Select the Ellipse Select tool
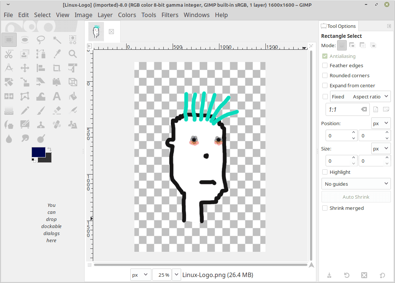Image resolution: width=395 pixels, height=283 pixels. (25, 39)
